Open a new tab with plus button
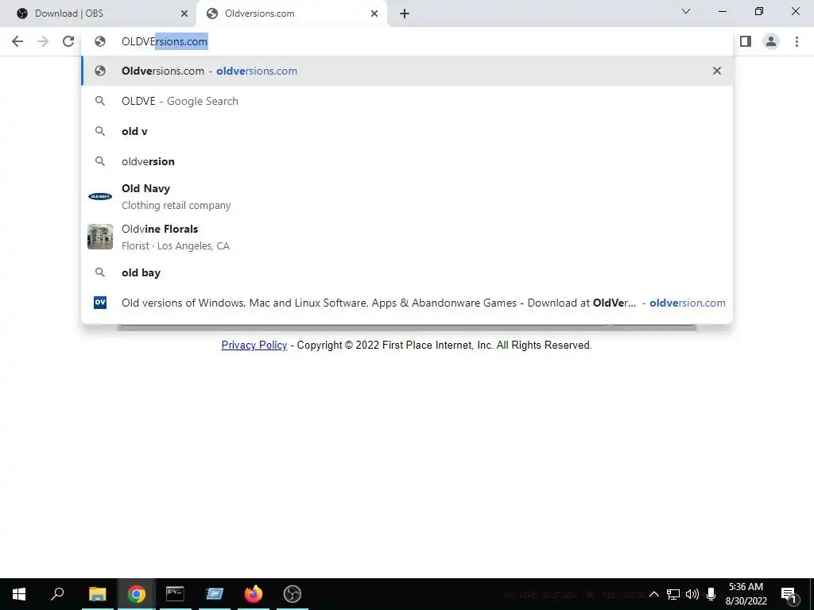Image resolution: width=814 pixels, height=610 pixels. click(405, 14)
